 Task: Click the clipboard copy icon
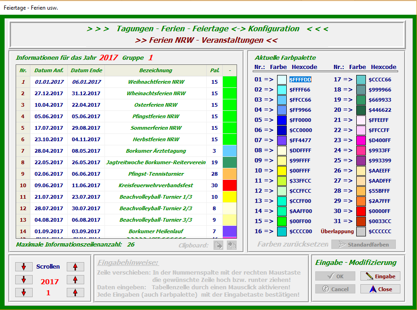pyautogui.click(x=218, y=245)
